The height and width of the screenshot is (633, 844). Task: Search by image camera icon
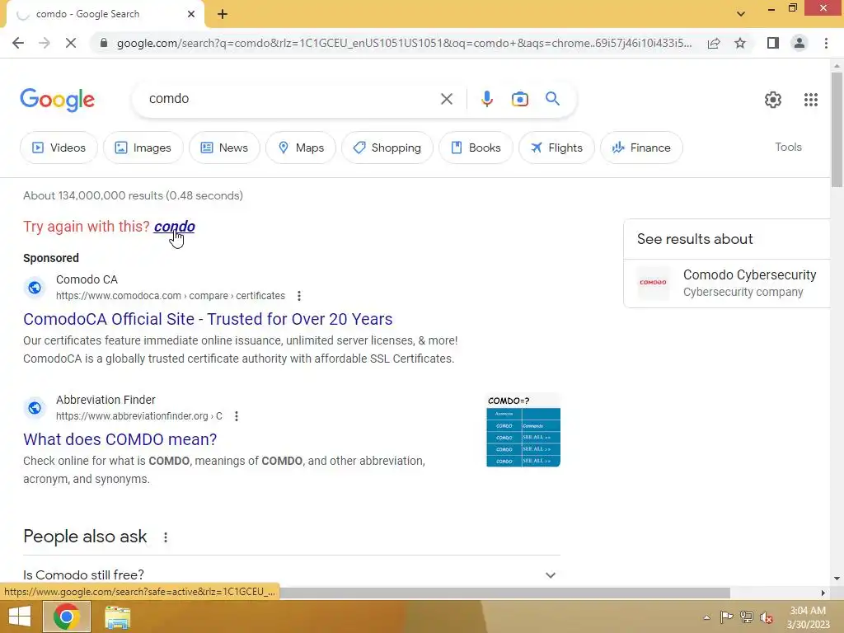tap(519, 99)
